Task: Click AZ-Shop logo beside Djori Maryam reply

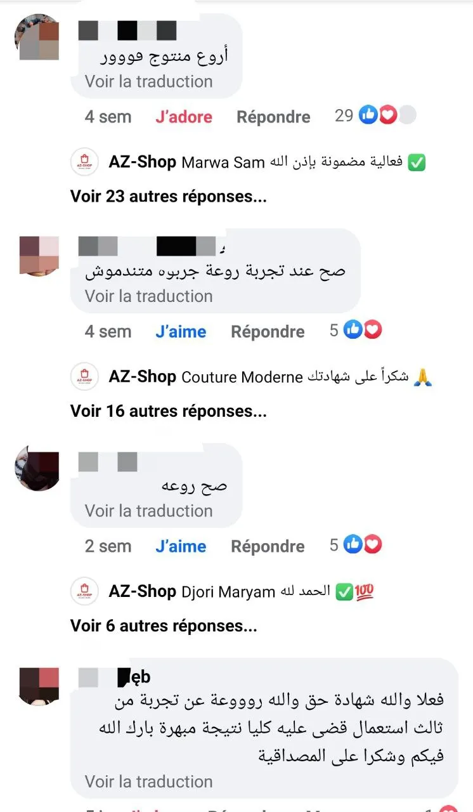Action: coord(85,592)
